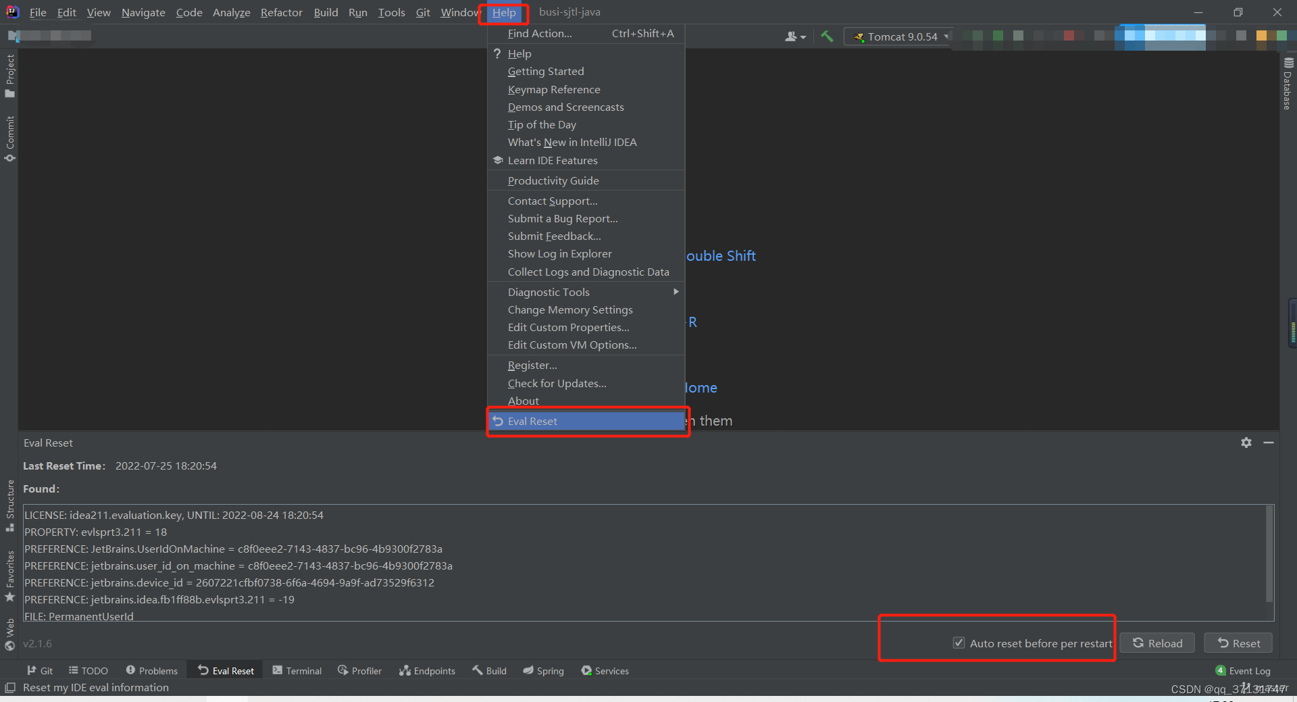Open Getting Started menu item
Viewport: 1297px width, 702px height.
[586, 71]
